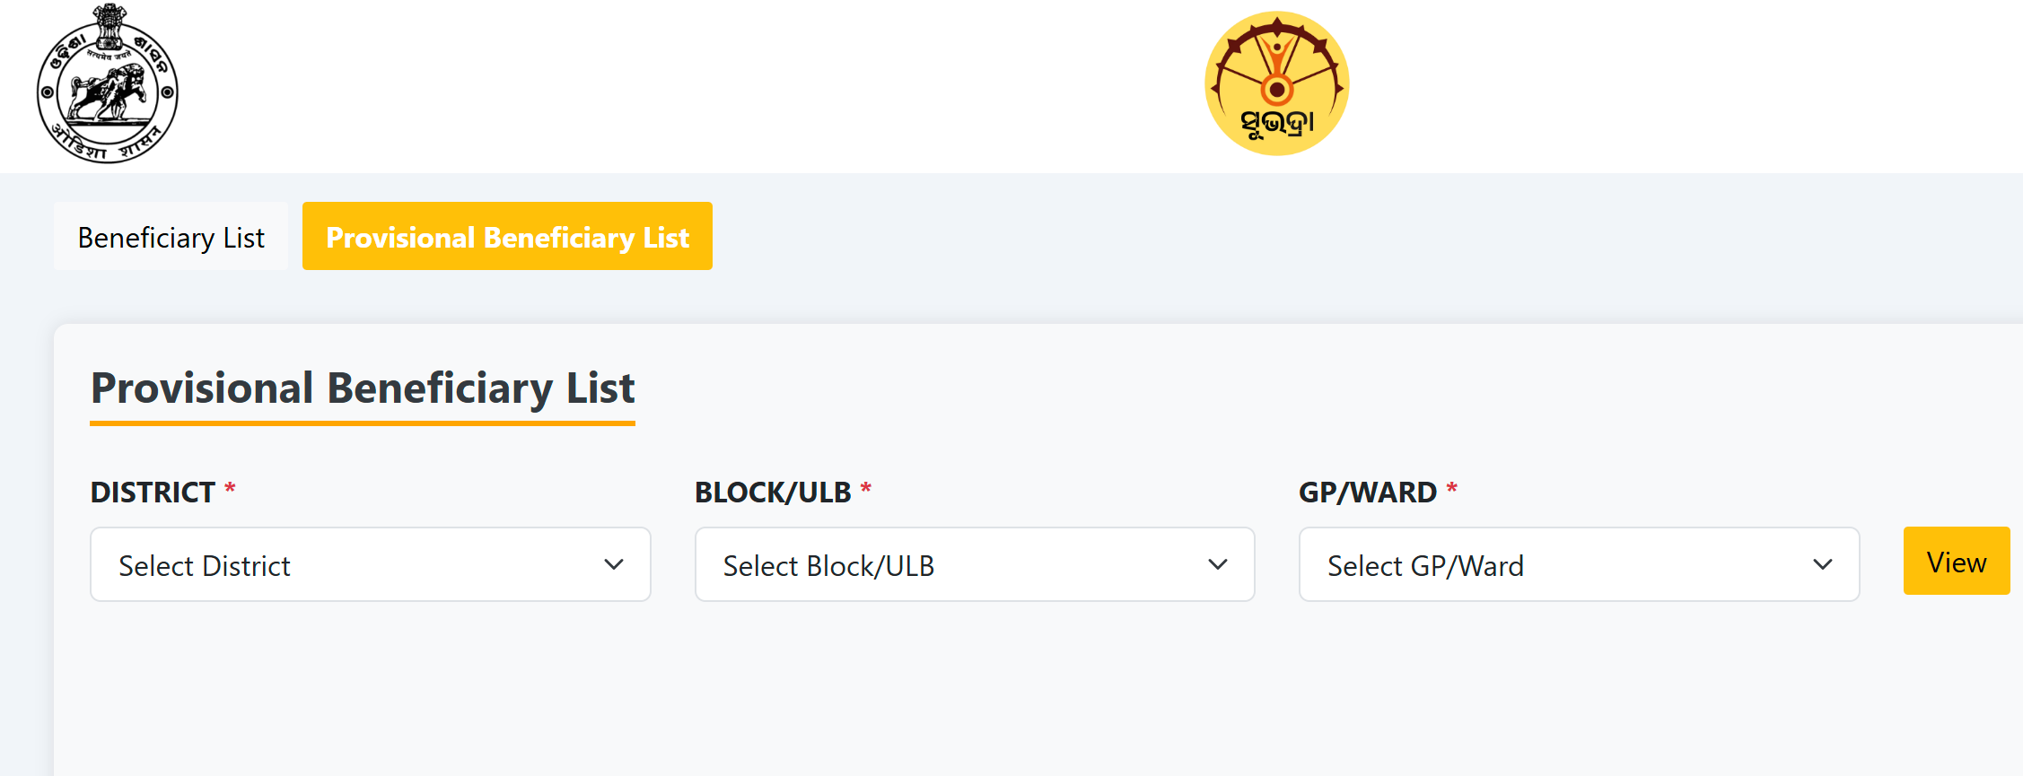Click the District dropdown chevron arrow
The height and width of the screenshot is (776, 2023).
pos(614,564)
